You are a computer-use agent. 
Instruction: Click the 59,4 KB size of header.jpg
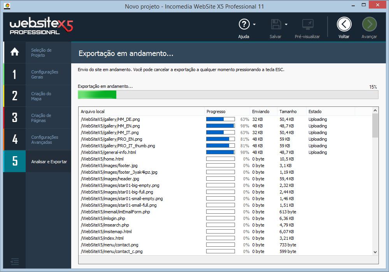tap(287, 179)
